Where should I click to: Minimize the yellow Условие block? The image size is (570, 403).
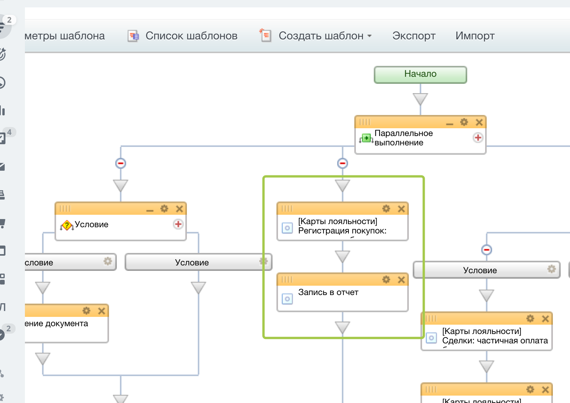[150, 210]
